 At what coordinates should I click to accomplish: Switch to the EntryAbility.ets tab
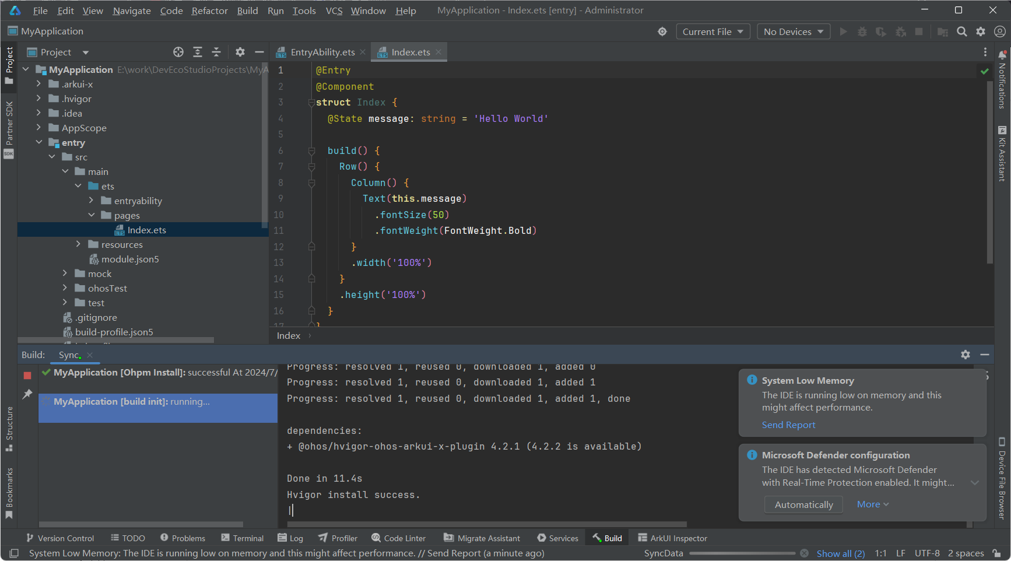pos(322,52)
